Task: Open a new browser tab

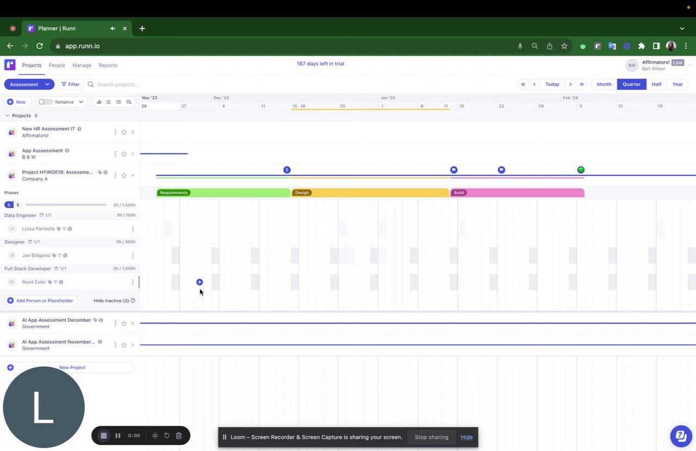Action: click(142, 28)
